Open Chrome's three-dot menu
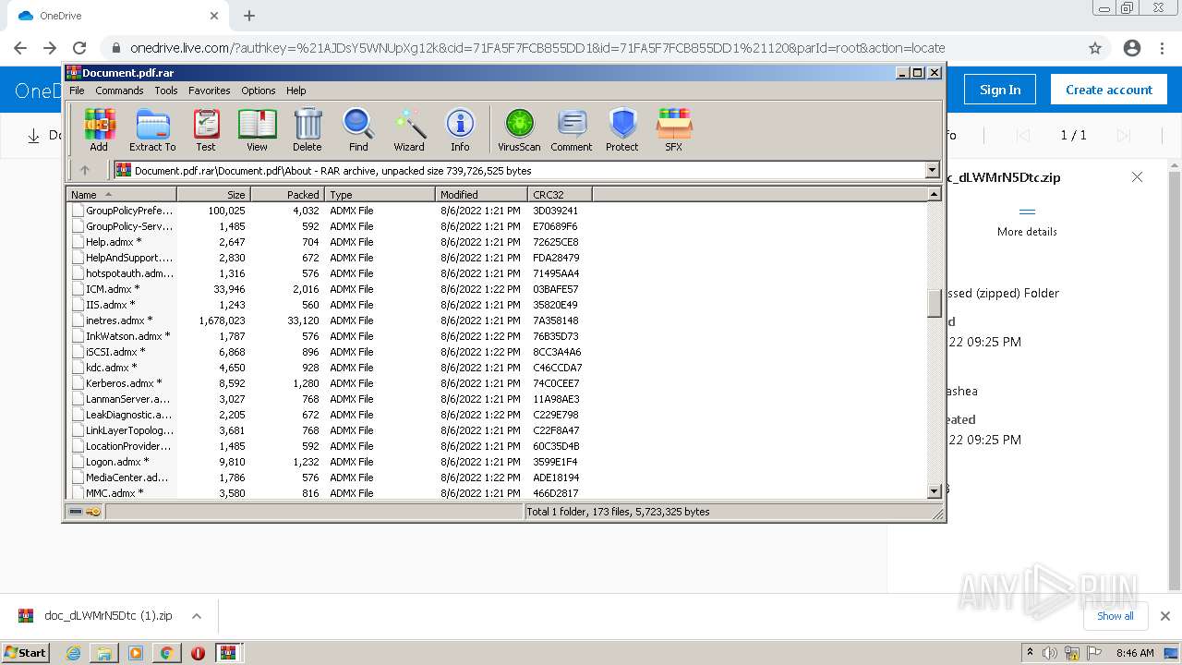The height and width of the screenshot is (665, 1182). pyautogui.click(x=1162, y=48)
